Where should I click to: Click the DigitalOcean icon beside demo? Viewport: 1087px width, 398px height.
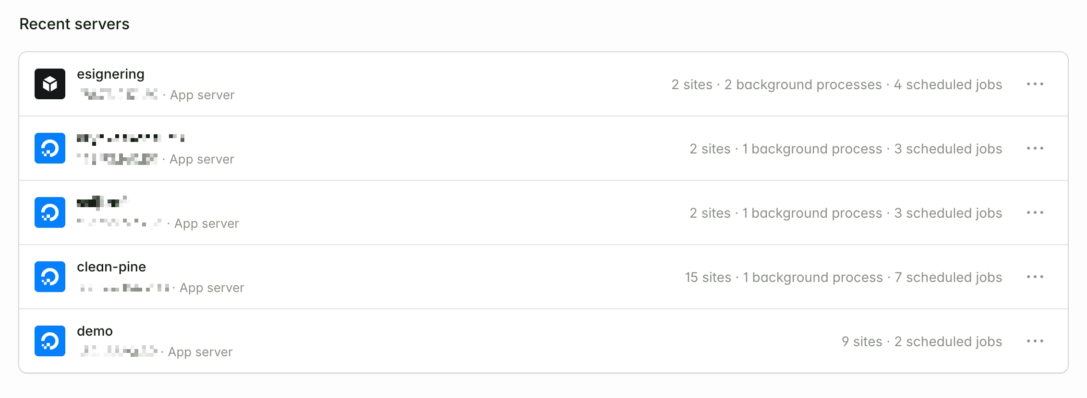tap(50, 341)
